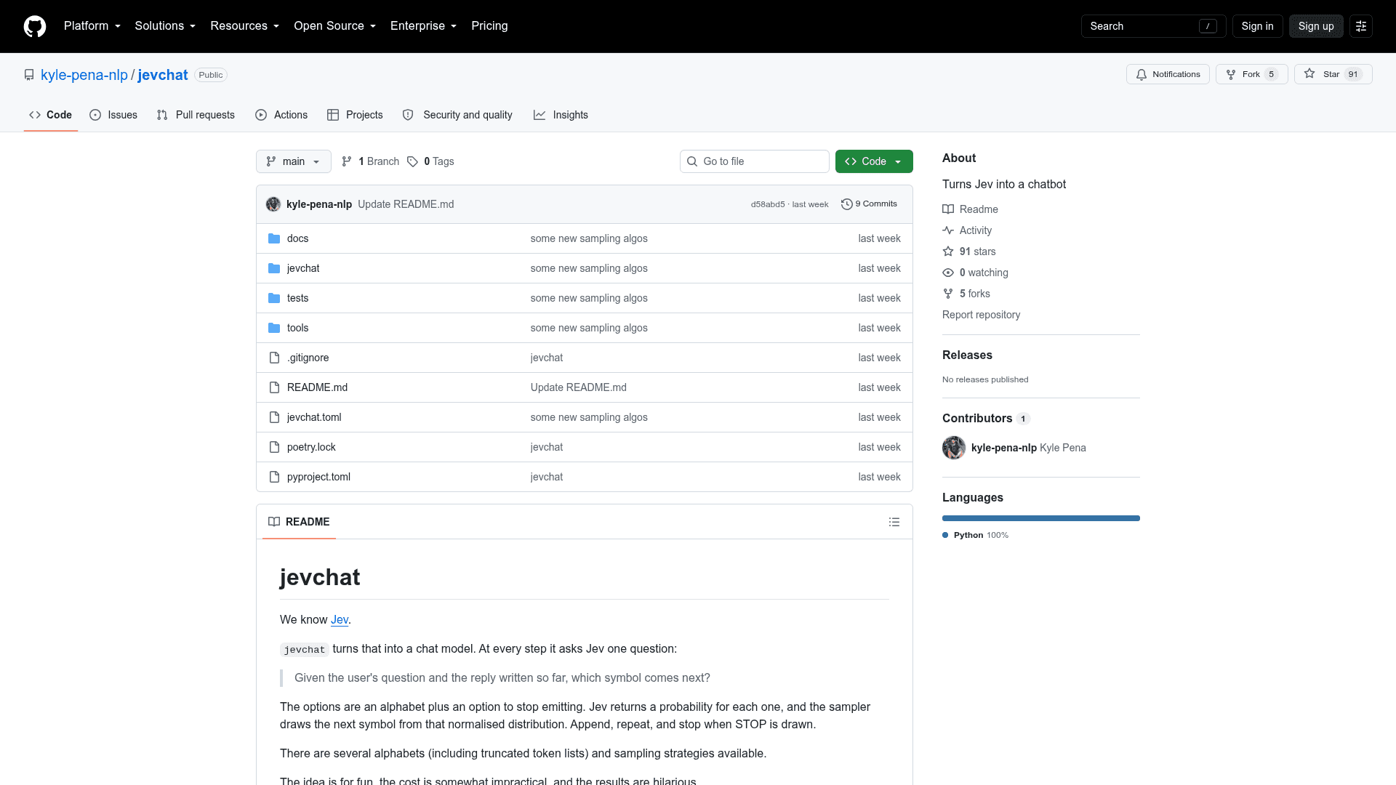
Task: Open the Releases heading link
Action: [x=967, y=355]
